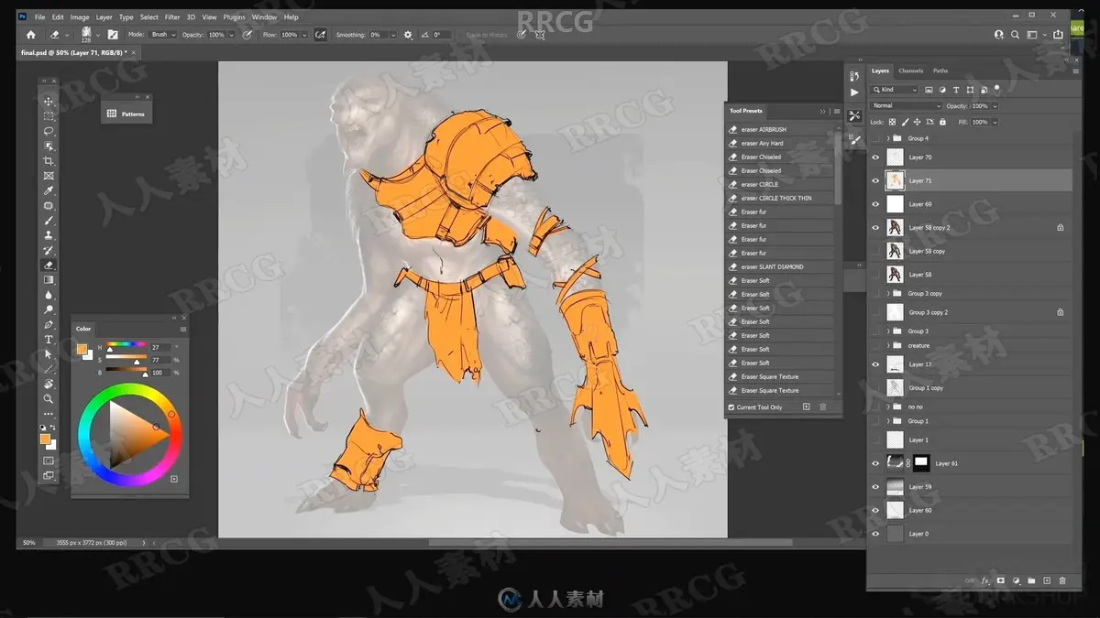Screen dimensions: 1100x618
Task: Show Group 4 visibility box
Action: pyautogui.click(x=875, y=138)
